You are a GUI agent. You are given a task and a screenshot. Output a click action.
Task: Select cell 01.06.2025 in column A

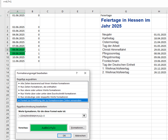17,15
